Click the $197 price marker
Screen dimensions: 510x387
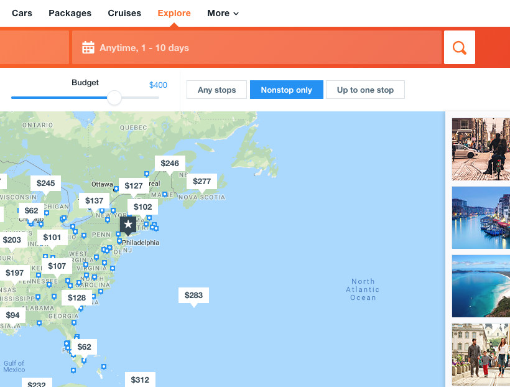click(16, 273)
